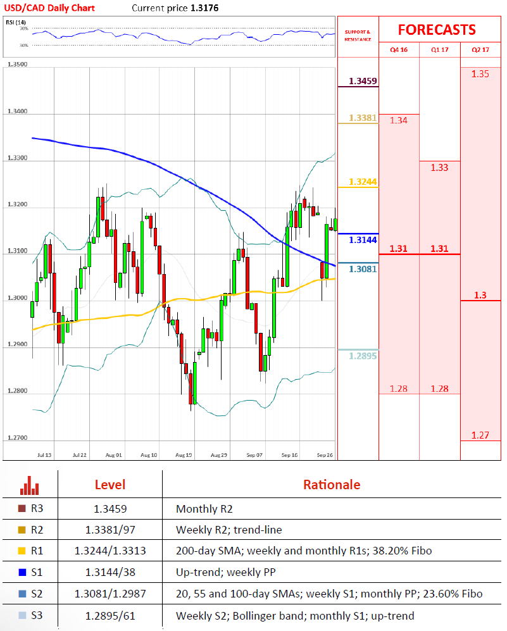Click the 1.3381 resistance level label

click(363, 118)
